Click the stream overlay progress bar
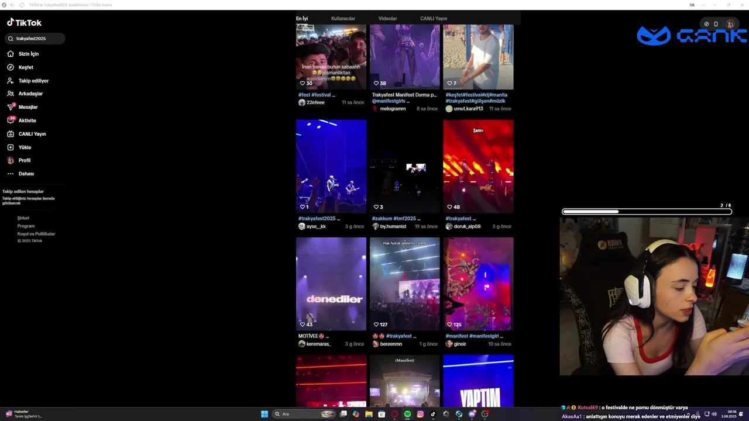 pos(647,212)
